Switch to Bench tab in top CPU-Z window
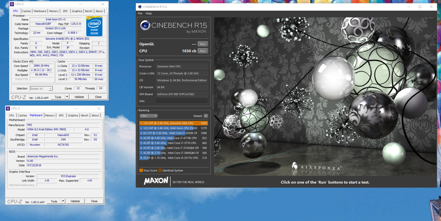The height and width of the screenshot is (221, 441). pos(89,11)
